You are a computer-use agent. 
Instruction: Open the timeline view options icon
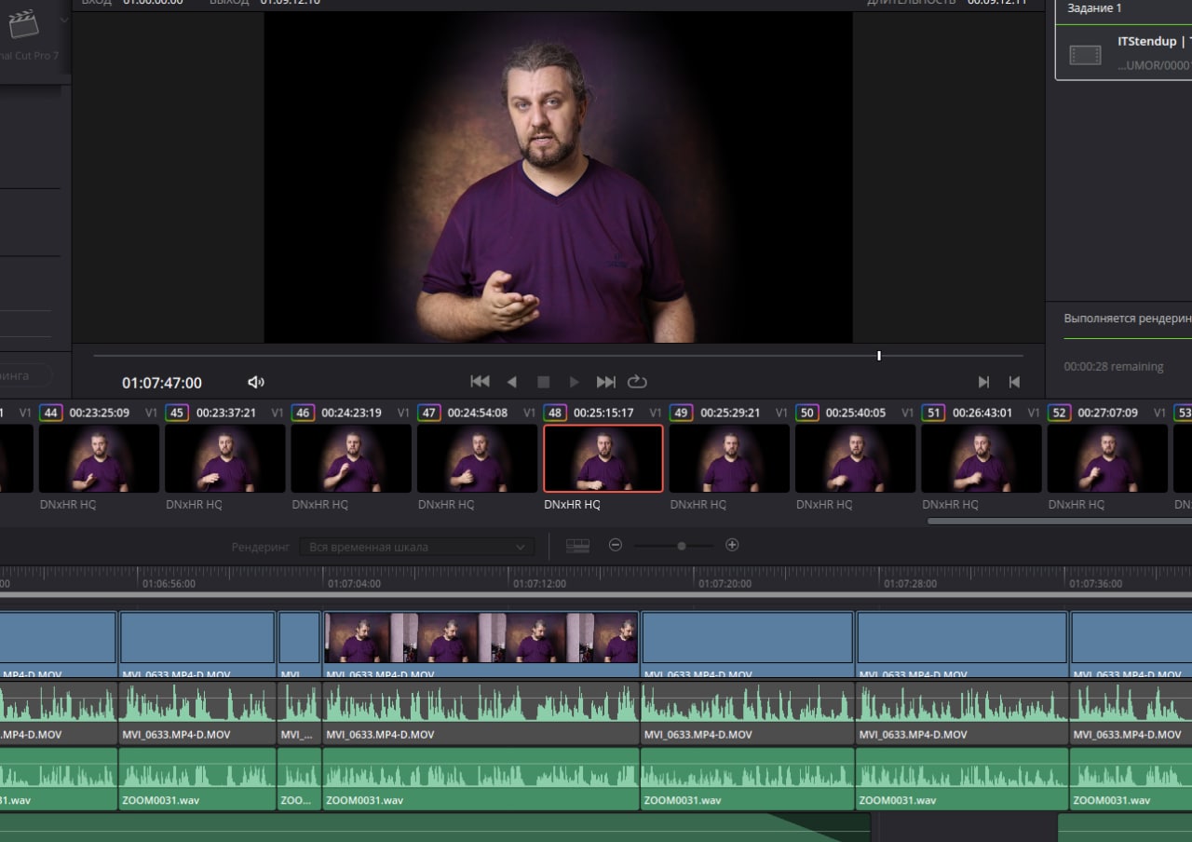pyautogui.click(x=577, y=546)
